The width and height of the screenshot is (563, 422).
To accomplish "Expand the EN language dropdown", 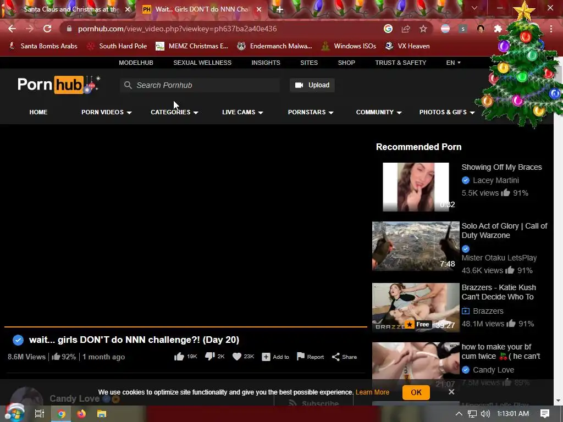I will (x=453, y=63).
